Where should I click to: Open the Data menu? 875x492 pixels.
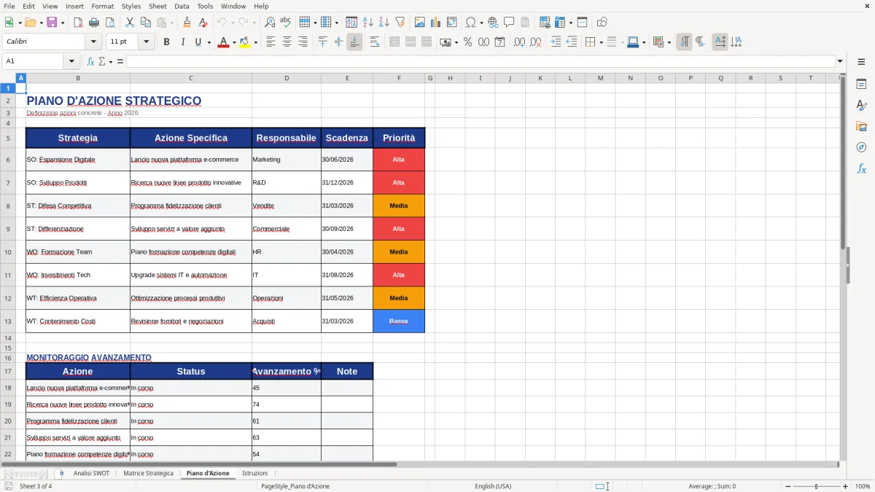coord(182,6)
